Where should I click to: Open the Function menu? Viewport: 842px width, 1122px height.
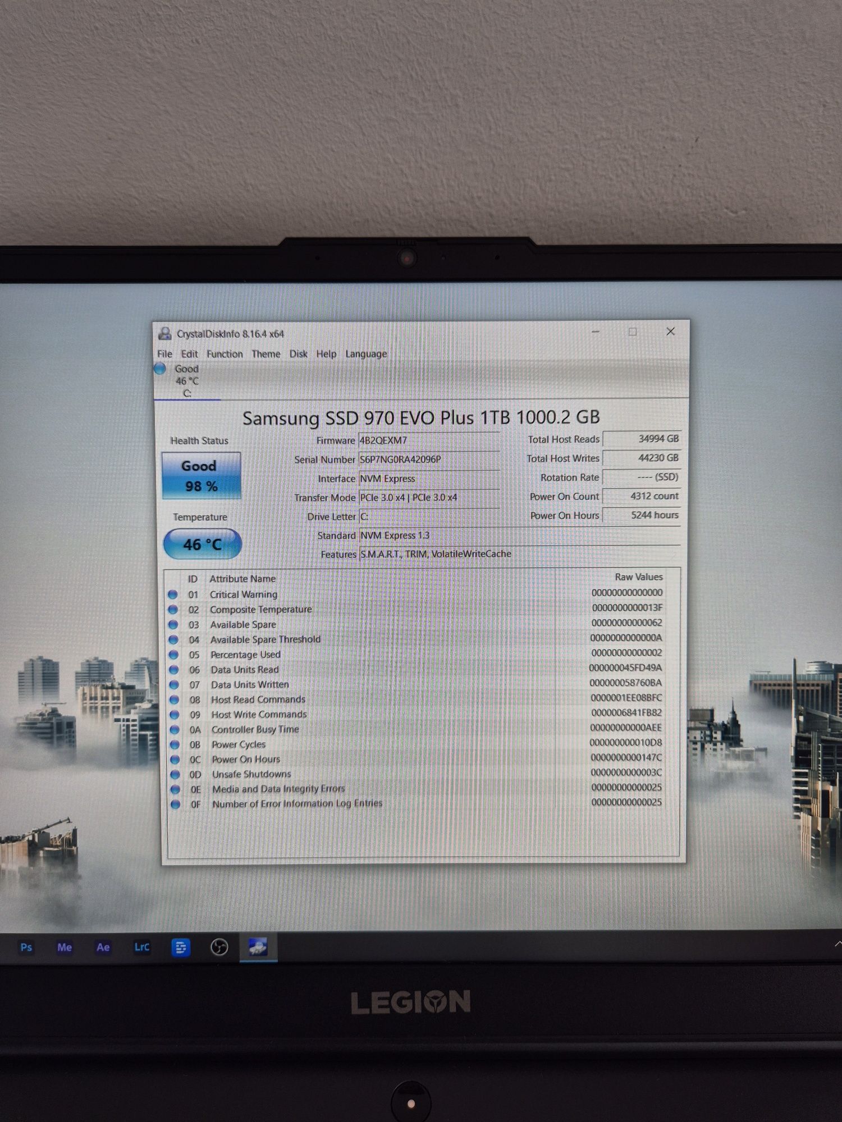[225, 354]
